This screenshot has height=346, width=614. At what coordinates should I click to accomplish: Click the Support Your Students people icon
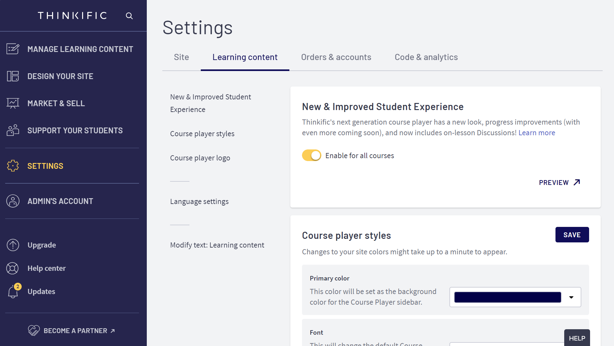13,130
